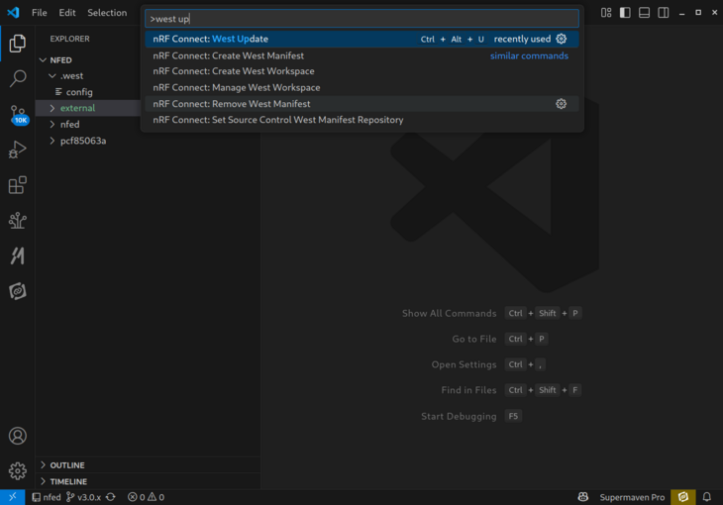Viewport: 723px width, 505px height.
Task: Toggle Secondary Side Bar visibility icon
Action: pos(663,13)
